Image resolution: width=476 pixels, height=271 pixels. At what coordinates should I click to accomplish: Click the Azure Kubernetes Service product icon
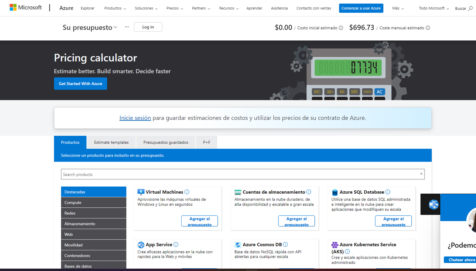pos(335,245)
